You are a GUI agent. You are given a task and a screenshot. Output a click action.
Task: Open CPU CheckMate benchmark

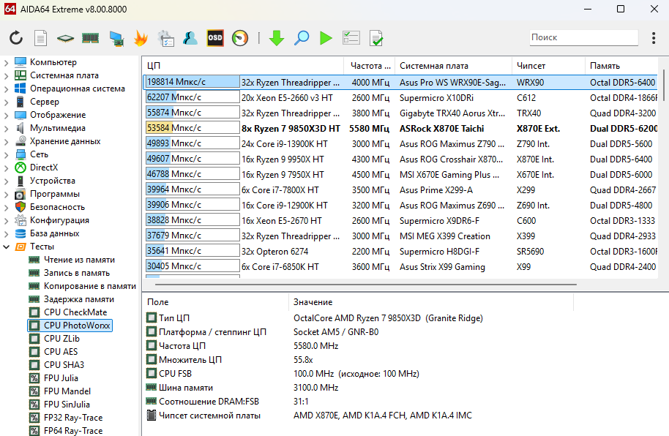[x=75, y=312]
